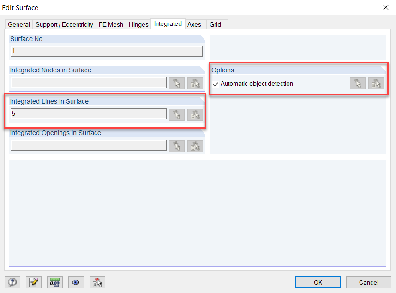Select objects from list in Options section
The image size is (396, 293).
pos(376,83)
